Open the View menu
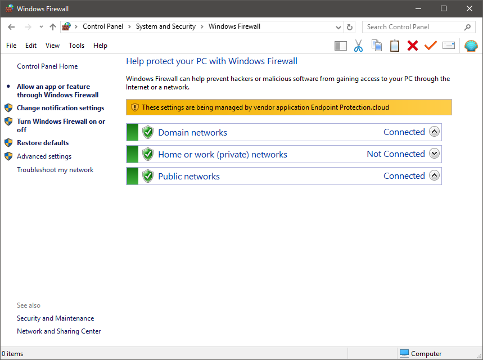 pos(52,46)
